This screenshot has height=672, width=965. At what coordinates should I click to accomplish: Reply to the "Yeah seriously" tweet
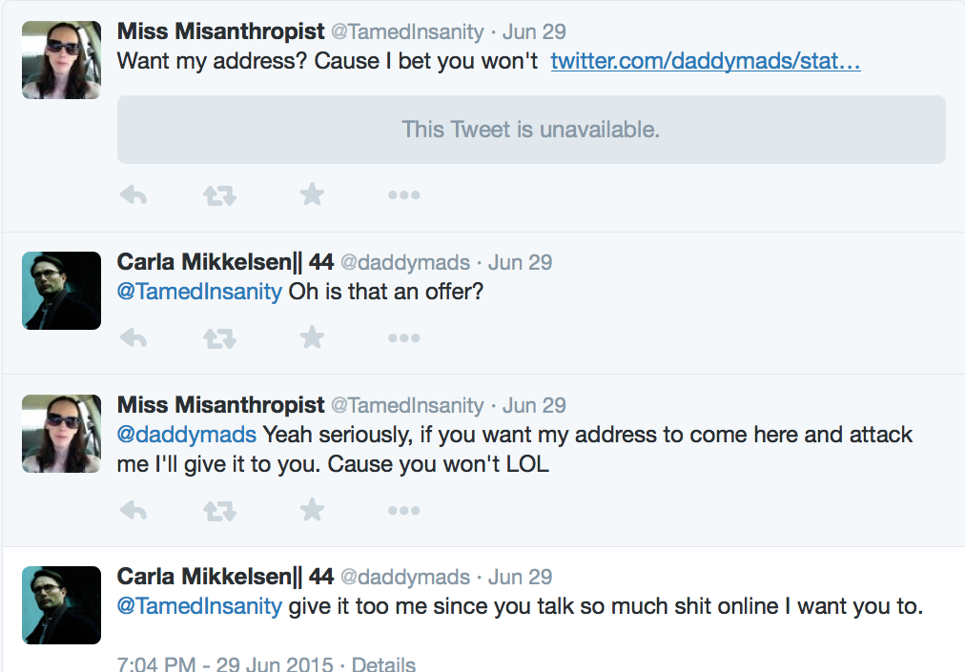pos(133,511)
